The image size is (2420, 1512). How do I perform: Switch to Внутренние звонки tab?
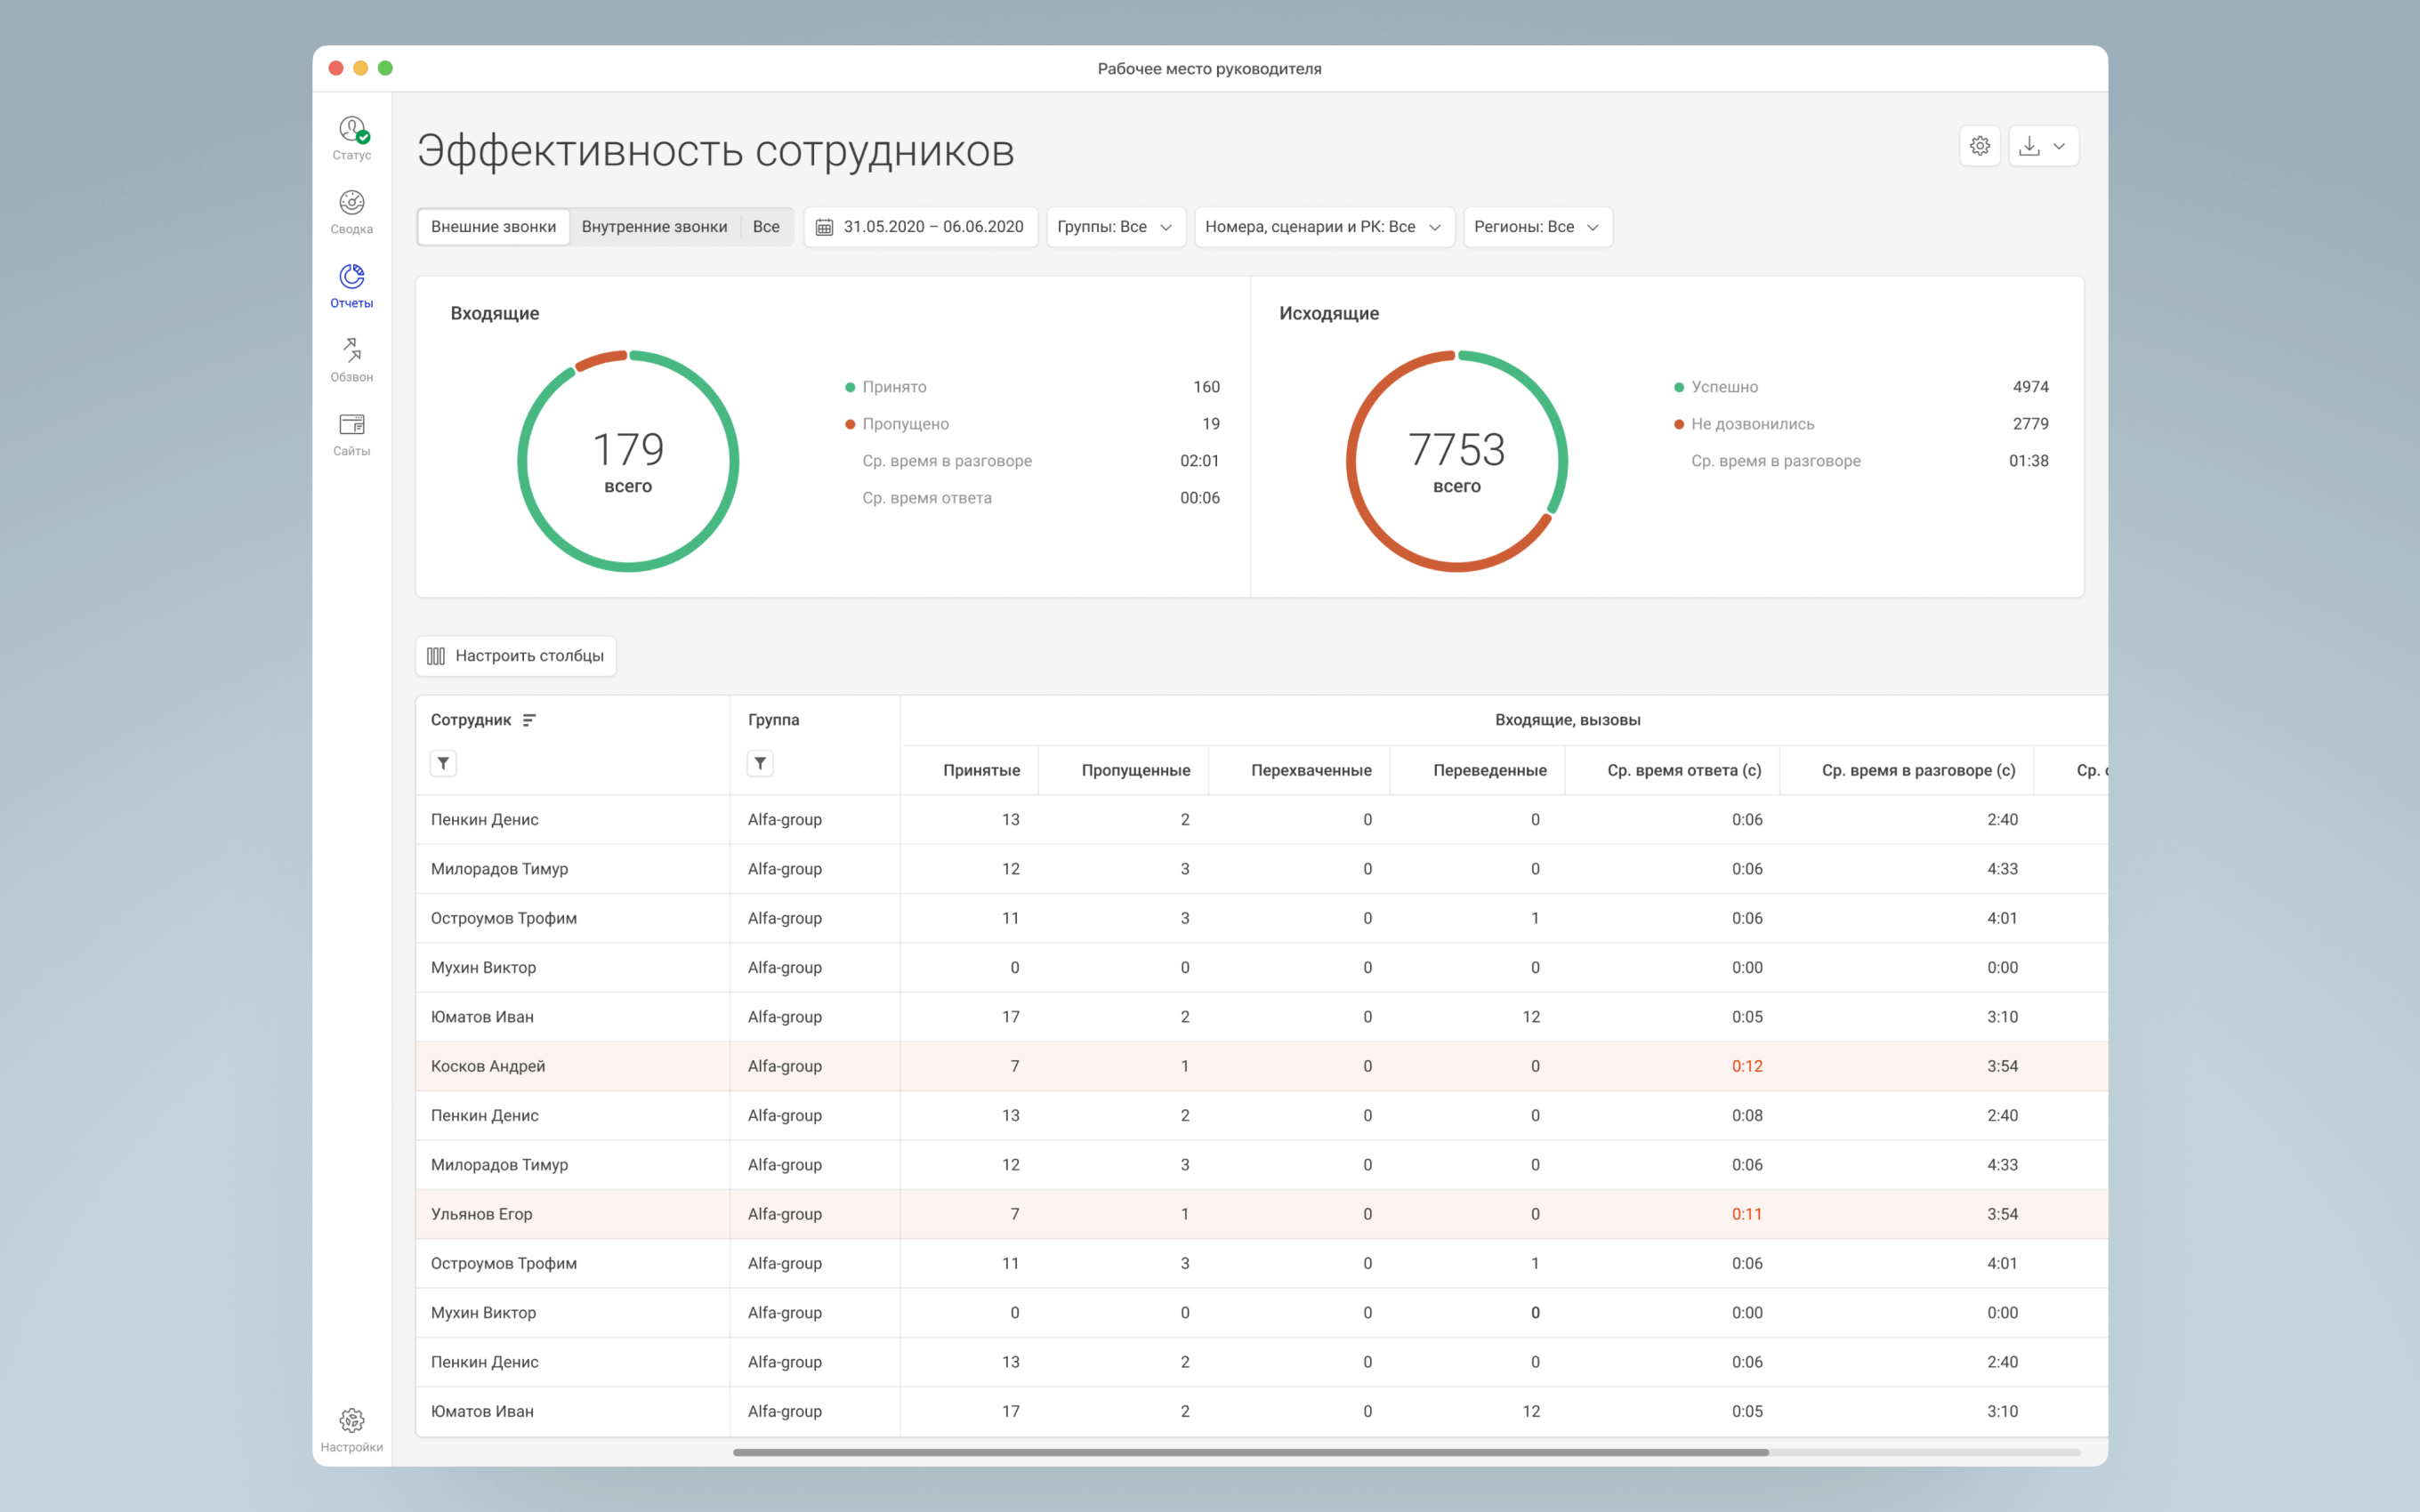click(x=654, y=227)
